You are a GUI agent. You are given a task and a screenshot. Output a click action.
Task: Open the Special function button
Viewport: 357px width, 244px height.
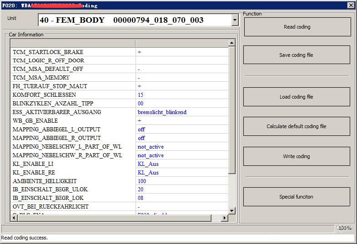(296, 197)
